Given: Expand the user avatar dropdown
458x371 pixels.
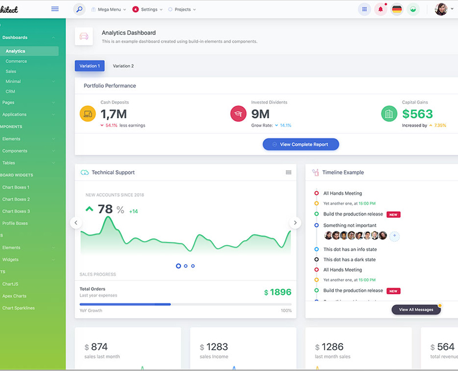Looking at the screenshot, I should point(444,10).
